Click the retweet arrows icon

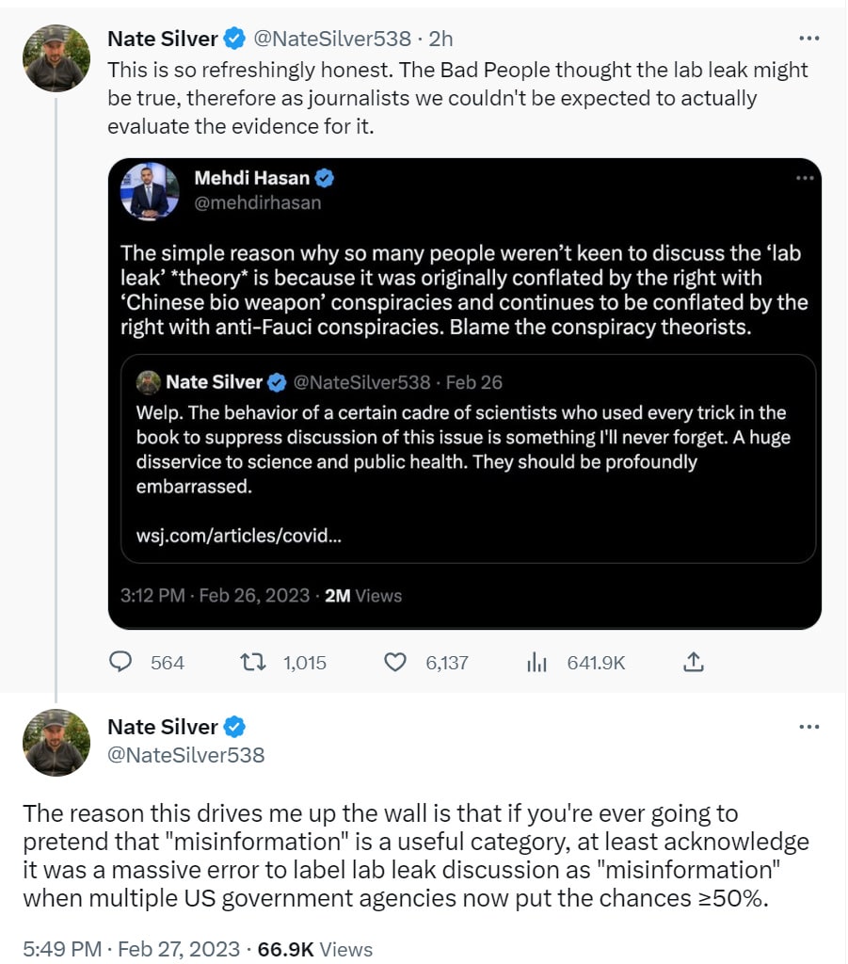(x=254, y=663)
